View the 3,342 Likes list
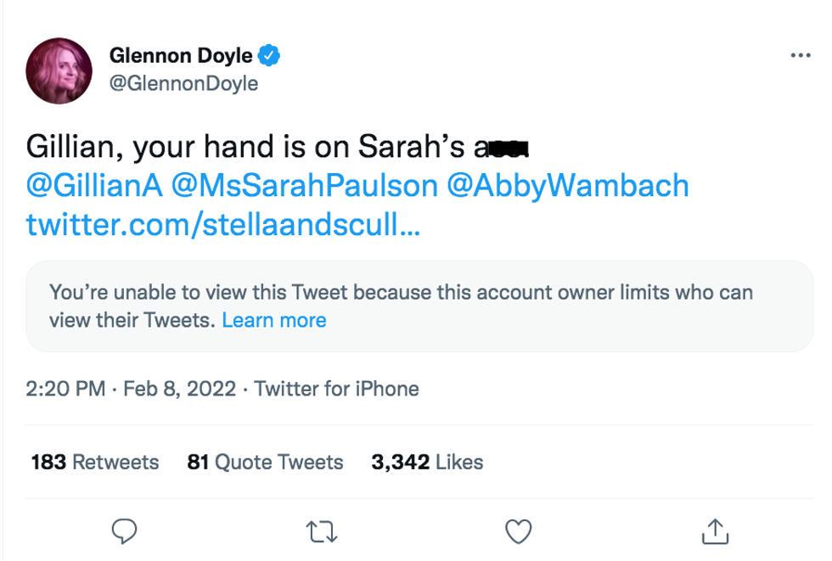The width and height of the screenshot is (832, 561). [427, 463]
